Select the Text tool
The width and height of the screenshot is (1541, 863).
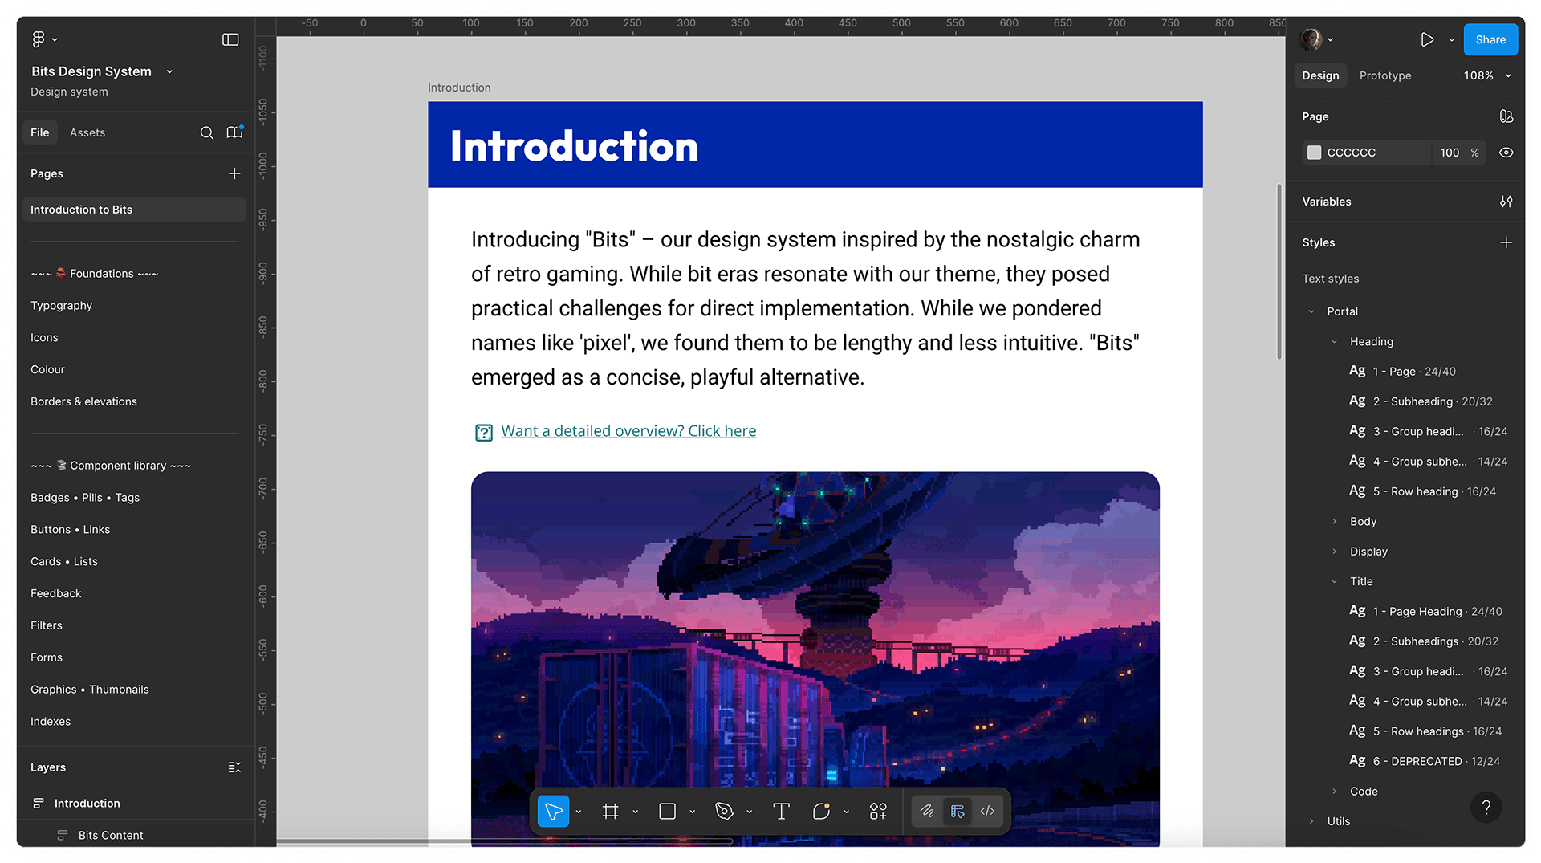tap(781, 812)
